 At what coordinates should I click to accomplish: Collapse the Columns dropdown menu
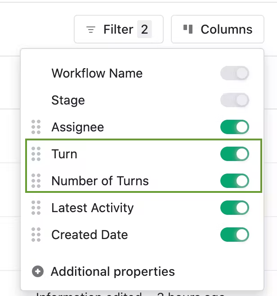(217, 30)
